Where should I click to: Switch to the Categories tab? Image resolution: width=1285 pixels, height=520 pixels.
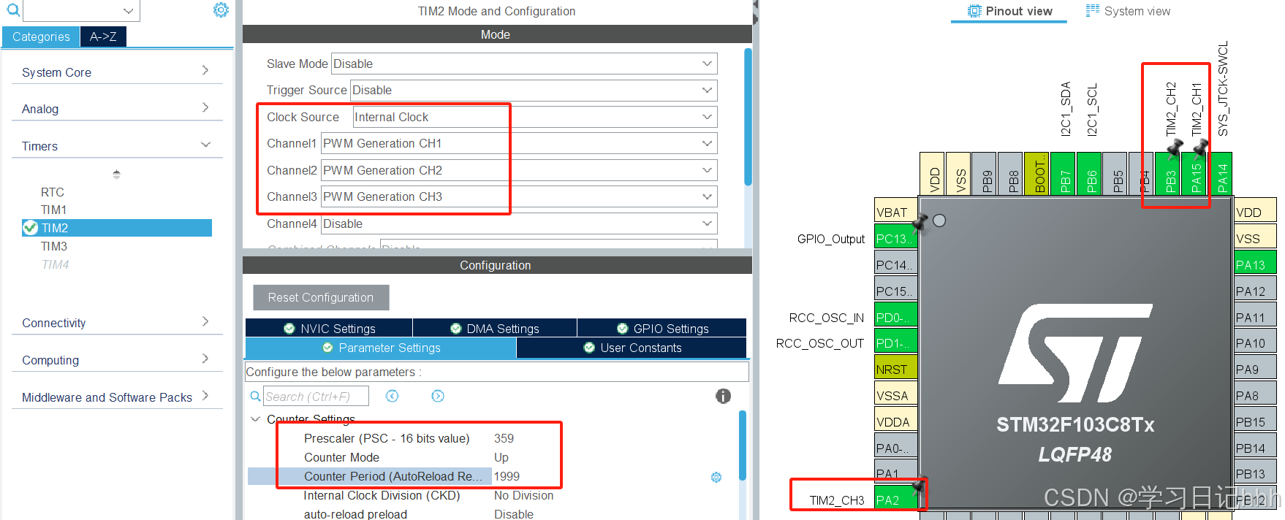pyautogui.click(x=41, y=37)
